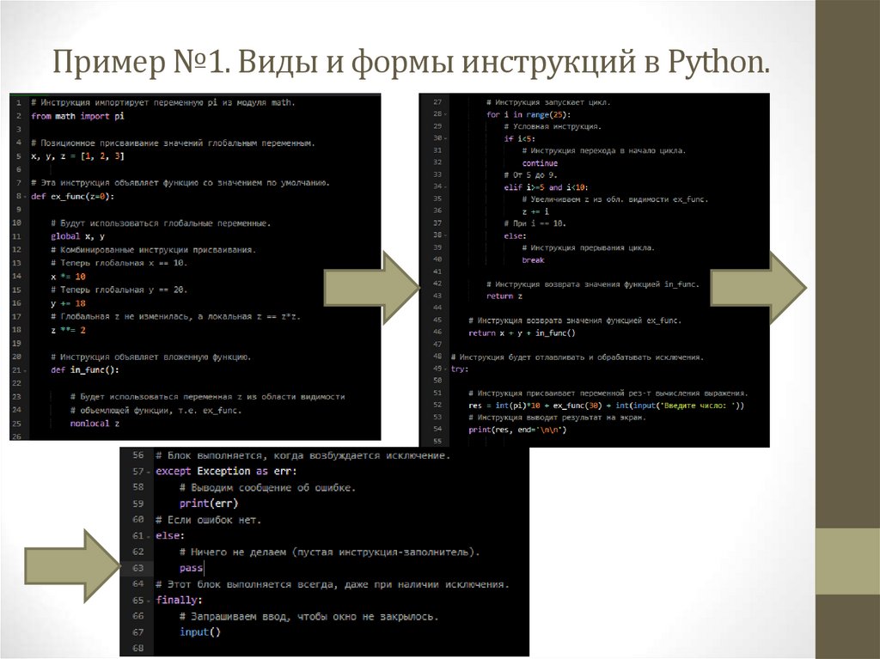The image size is (880, 659).
Task: Click the 'pass' statement on line 63
Action: tap(191, 568)
